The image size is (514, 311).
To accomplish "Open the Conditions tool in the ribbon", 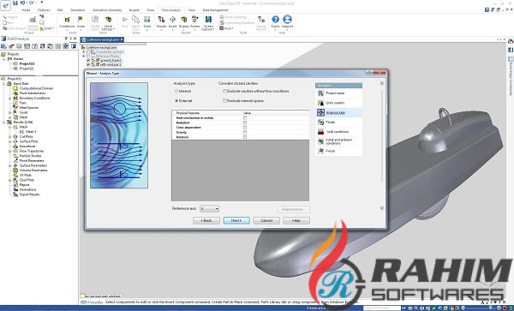I will [x=67, y=22].
